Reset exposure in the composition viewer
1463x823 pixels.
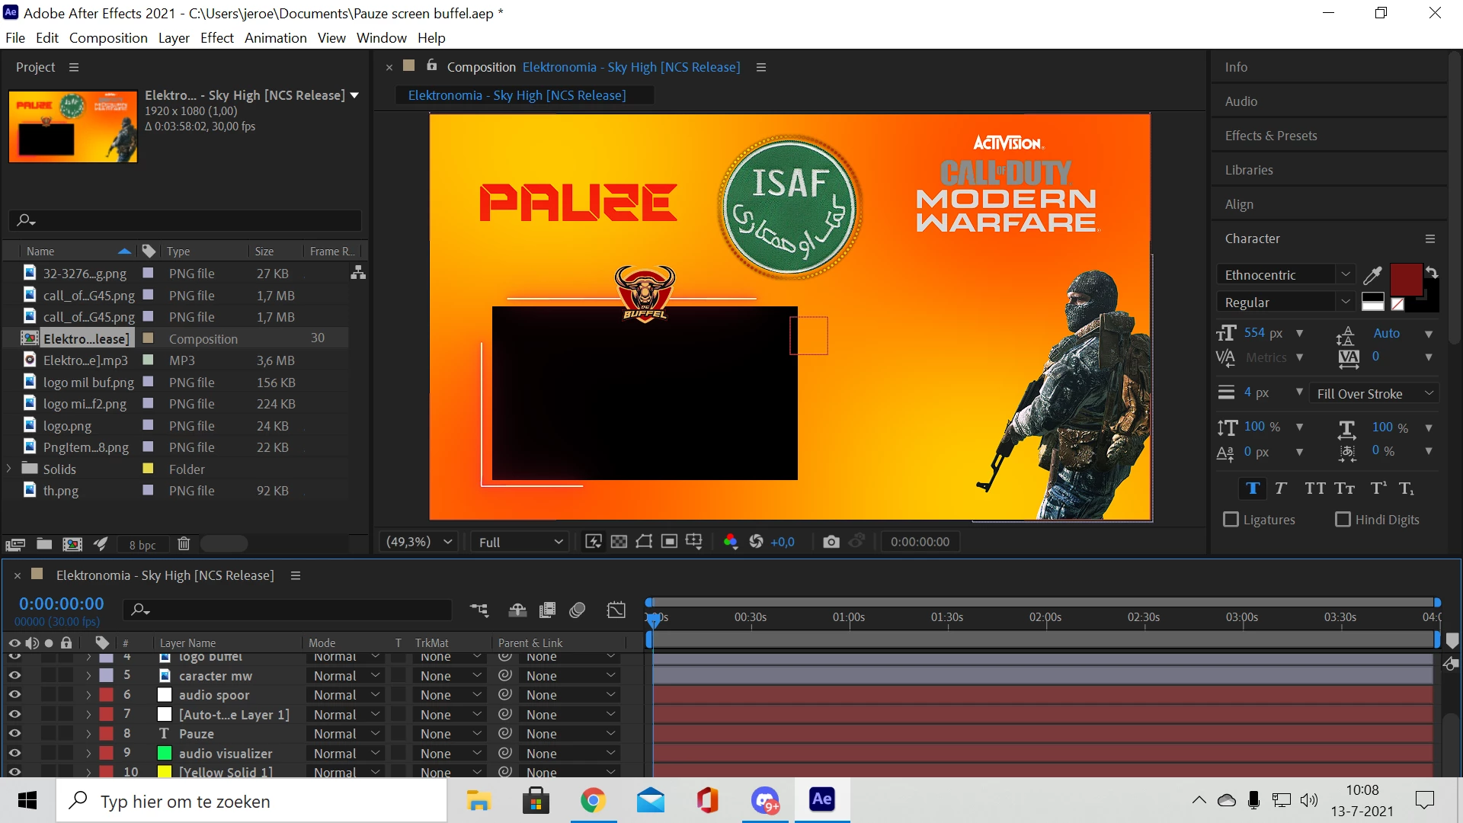pos(756,542)
